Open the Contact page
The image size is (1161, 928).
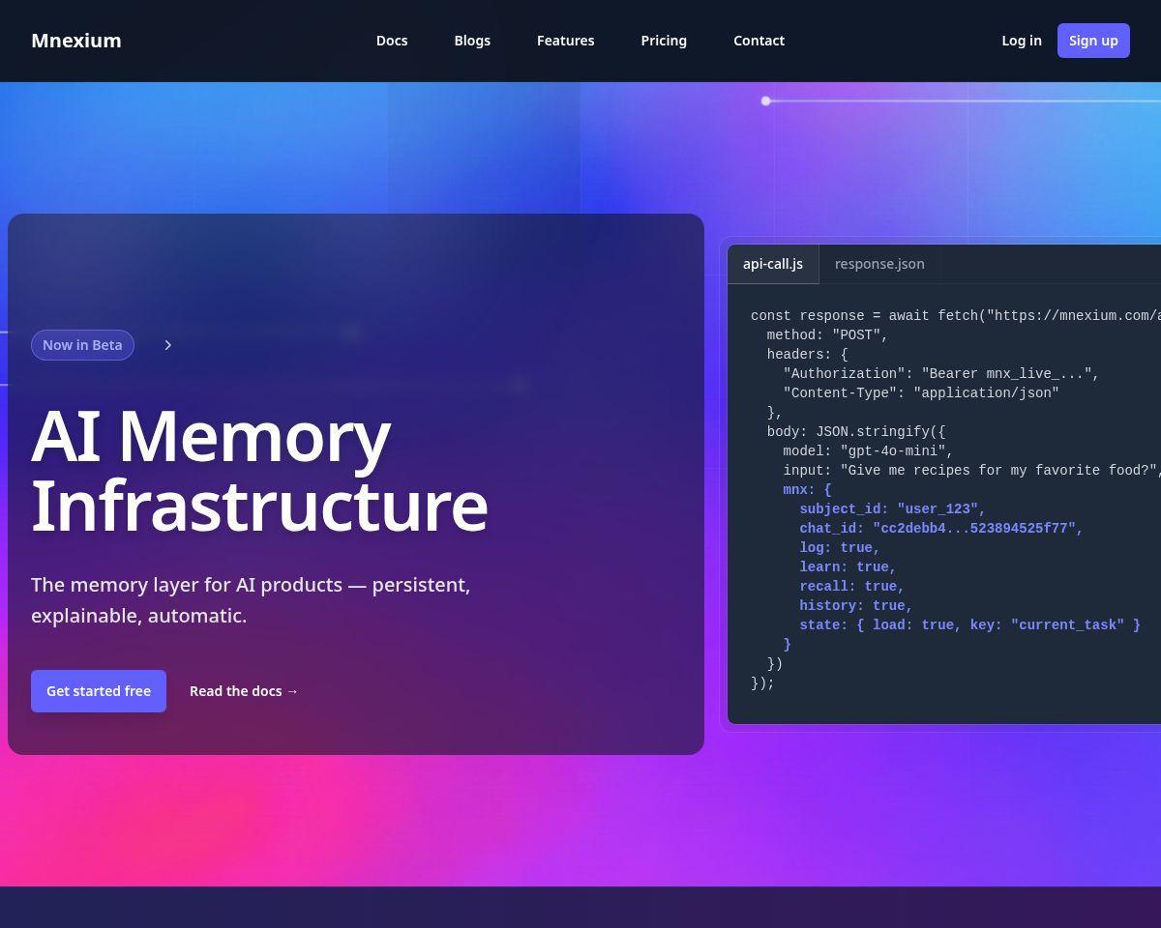pyautogui.click(x=759, y=41)
